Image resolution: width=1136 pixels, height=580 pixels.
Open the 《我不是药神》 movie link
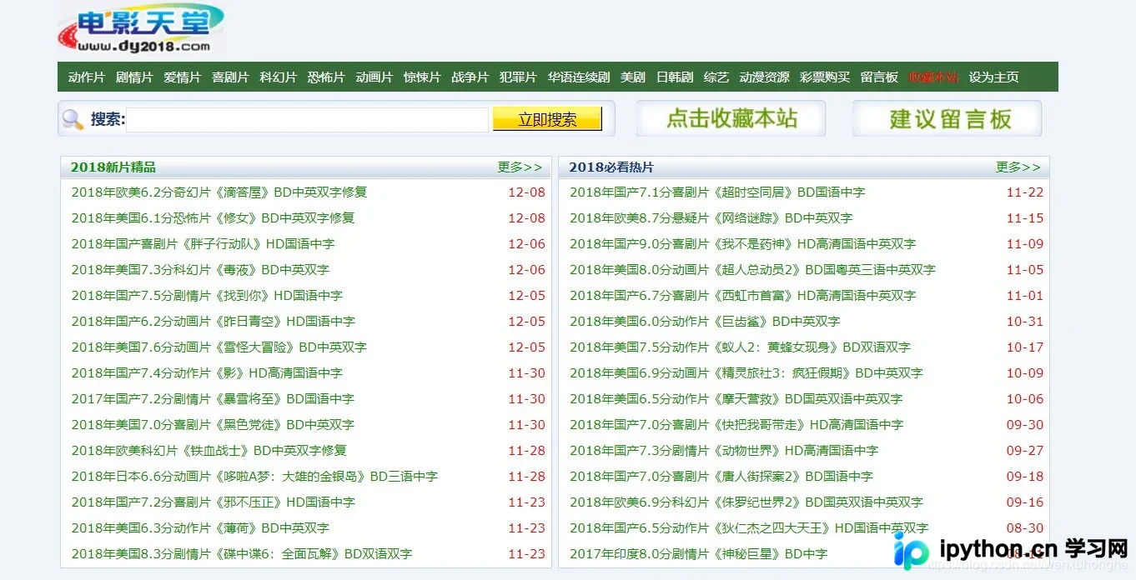[743, 244]
